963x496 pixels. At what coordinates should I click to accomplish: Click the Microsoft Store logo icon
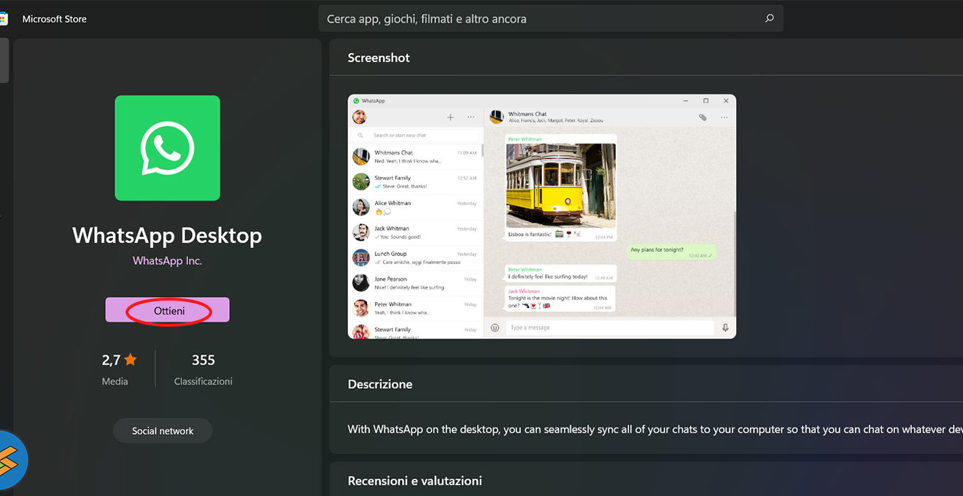pos(3,19)
